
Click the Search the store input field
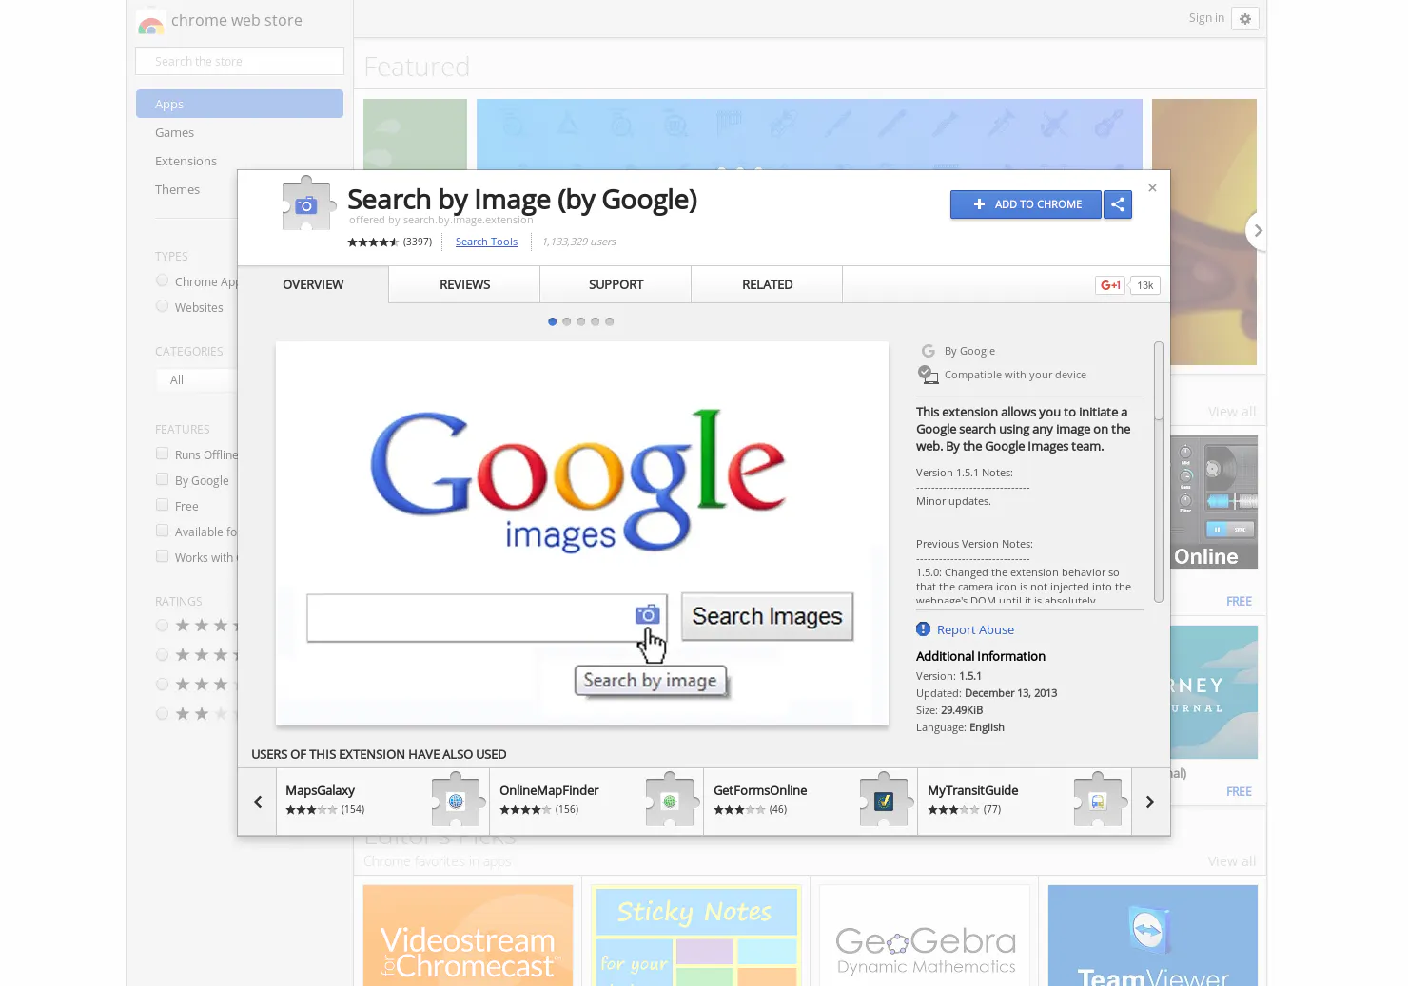240,61
